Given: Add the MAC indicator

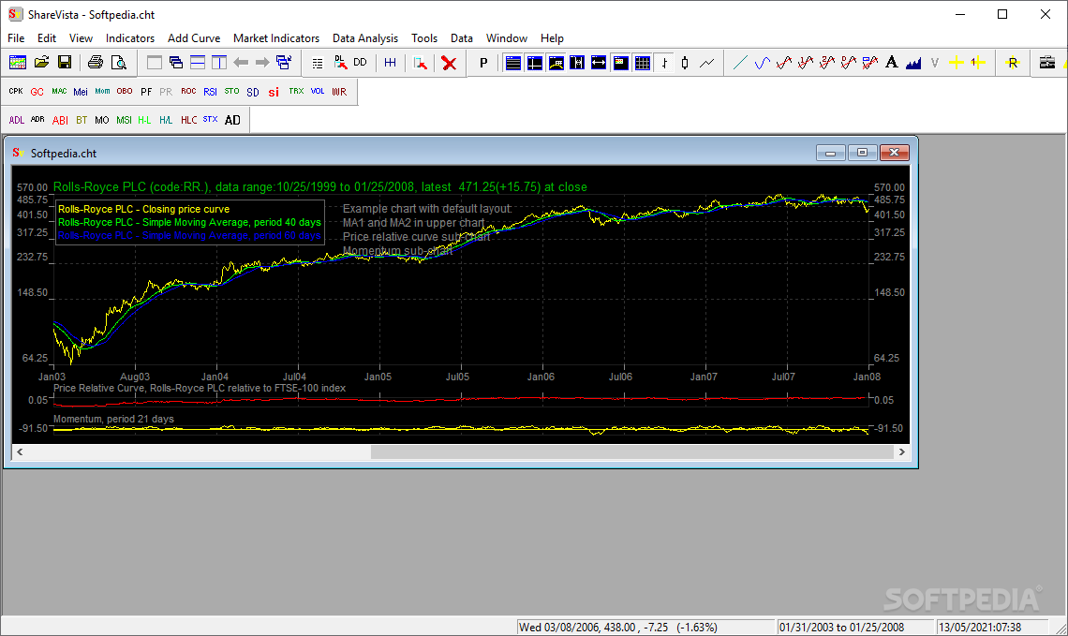Looking at the screenshot, I should pos(59,91).
